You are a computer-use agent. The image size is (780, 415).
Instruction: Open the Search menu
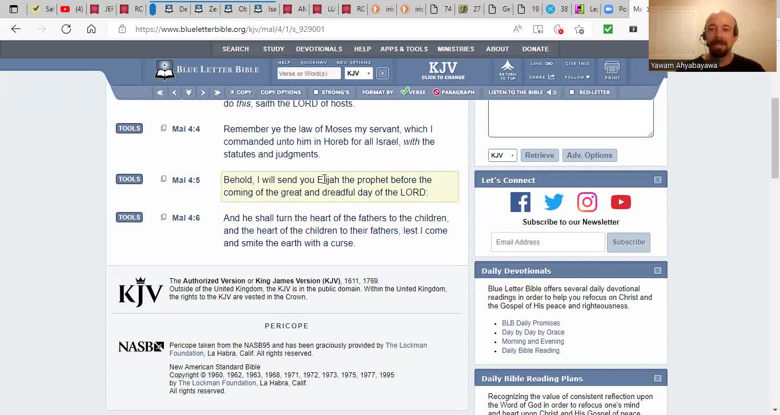pos(235,49)
